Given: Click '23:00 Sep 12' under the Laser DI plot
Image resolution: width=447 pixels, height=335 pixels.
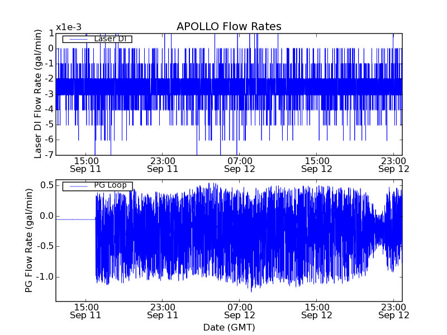Looking at the screenshot, I should pos(394,165).
